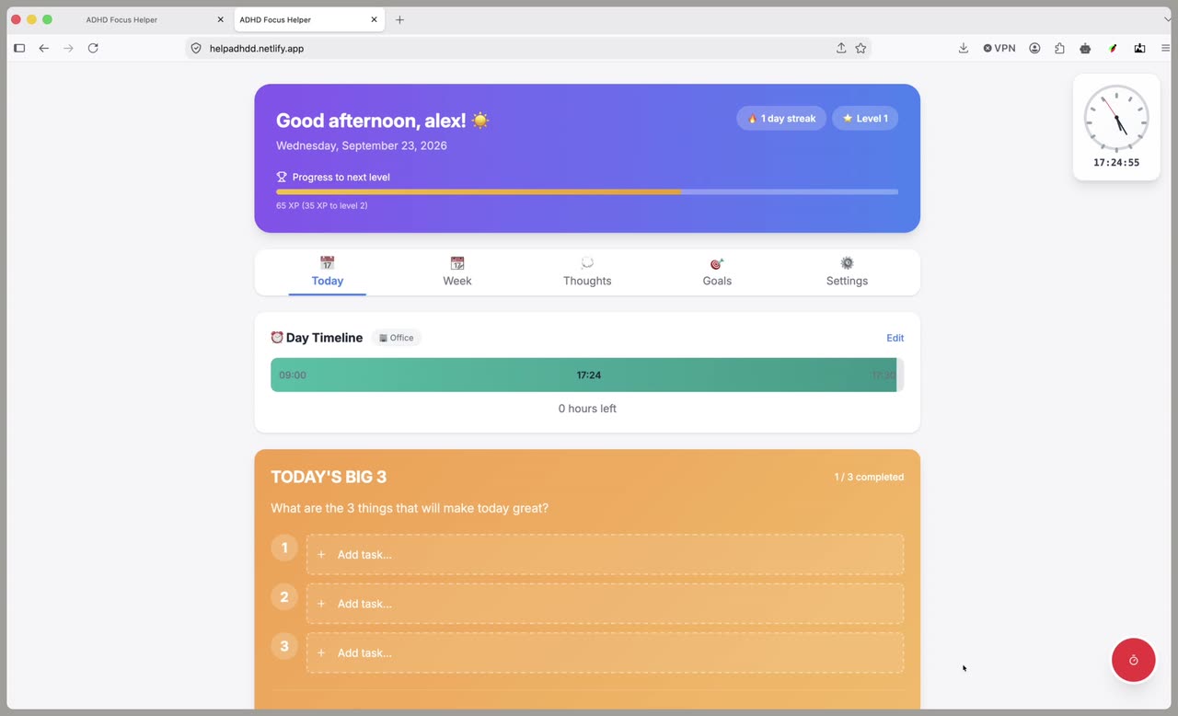This screenshot has height=716, width=1178.
Task: Click the "0 hours left" text
Action: click(587, 409)
